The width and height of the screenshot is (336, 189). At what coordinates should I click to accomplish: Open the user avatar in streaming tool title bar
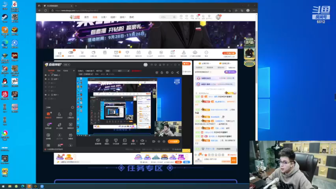[x=145, y=65]
